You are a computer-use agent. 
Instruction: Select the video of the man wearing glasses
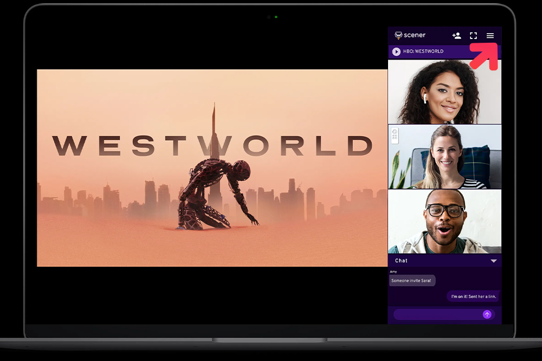tap(444, 221)
